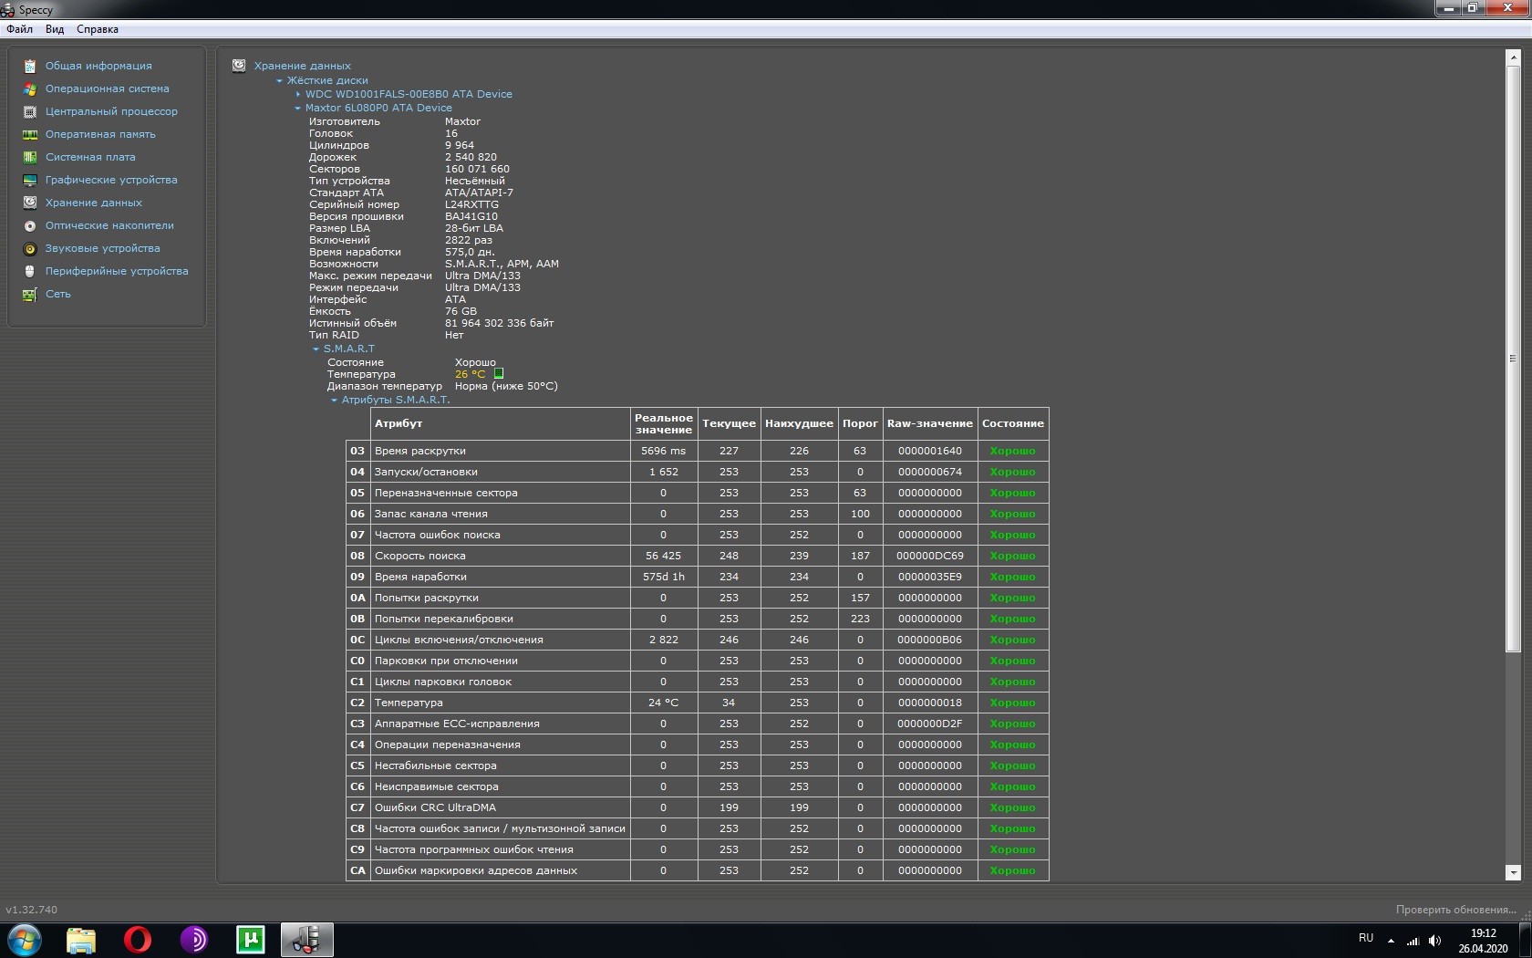Click version label v1.32.740
Image resolution: width=1532 pixels, height=958 pixels.
[x=31, y=910]
